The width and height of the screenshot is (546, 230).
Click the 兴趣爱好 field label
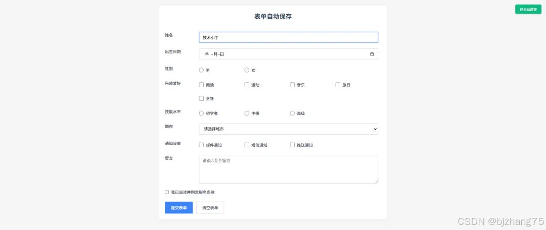click(173, 83)
